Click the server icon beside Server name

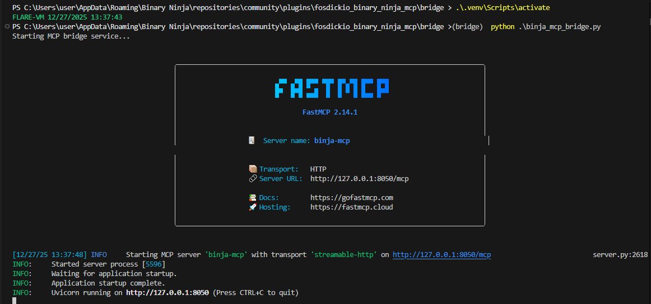252,141
